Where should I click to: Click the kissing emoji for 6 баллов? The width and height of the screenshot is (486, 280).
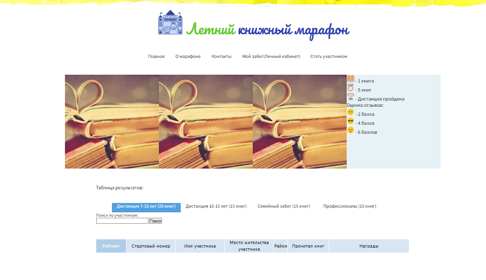[351, 130]
